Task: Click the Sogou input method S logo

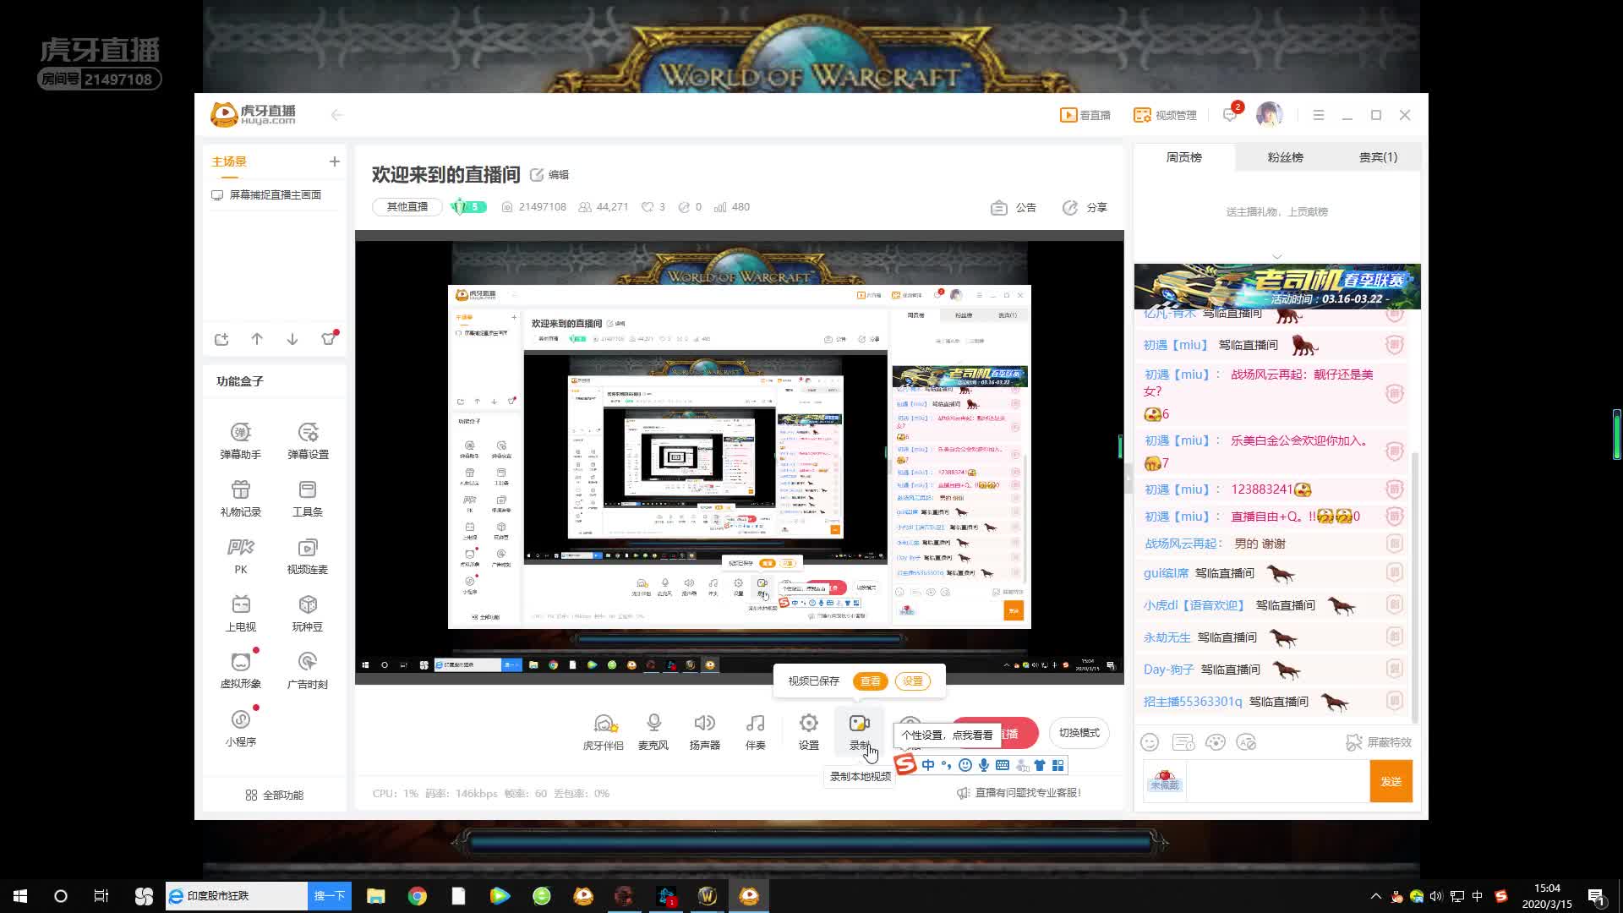Action: [x=905, y=765]
